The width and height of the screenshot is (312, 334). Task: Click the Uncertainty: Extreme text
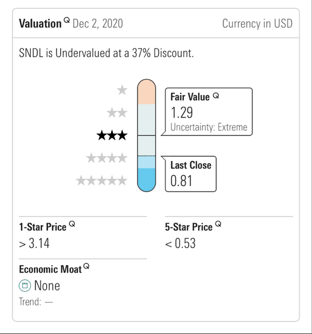(x=209, y=127)
